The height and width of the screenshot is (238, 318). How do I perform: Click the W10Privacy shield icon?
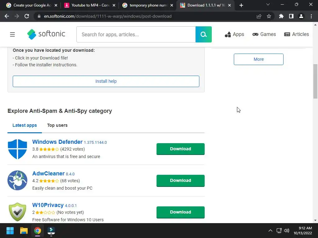17,212
